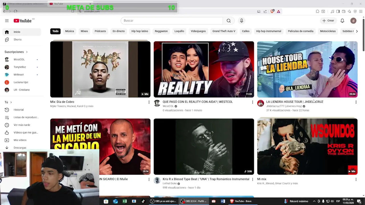
Task: Switch to OBS 32.0.4 taskbar window
Action: (x=194, y=201)
